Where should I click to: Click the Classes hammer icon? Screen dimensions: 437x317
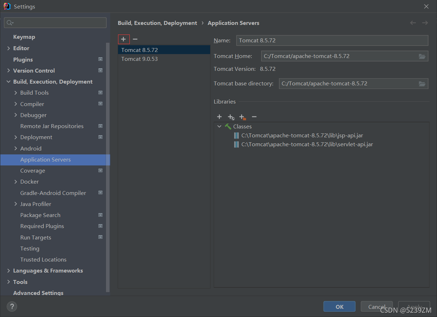[x=228, y=126]
